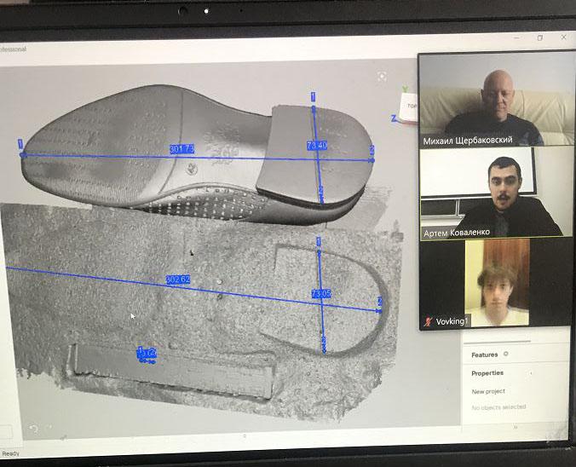Select Артем Коваленко's video tile
The height and width of the screenshot is (467, 576).
click(x=491, y=193)
